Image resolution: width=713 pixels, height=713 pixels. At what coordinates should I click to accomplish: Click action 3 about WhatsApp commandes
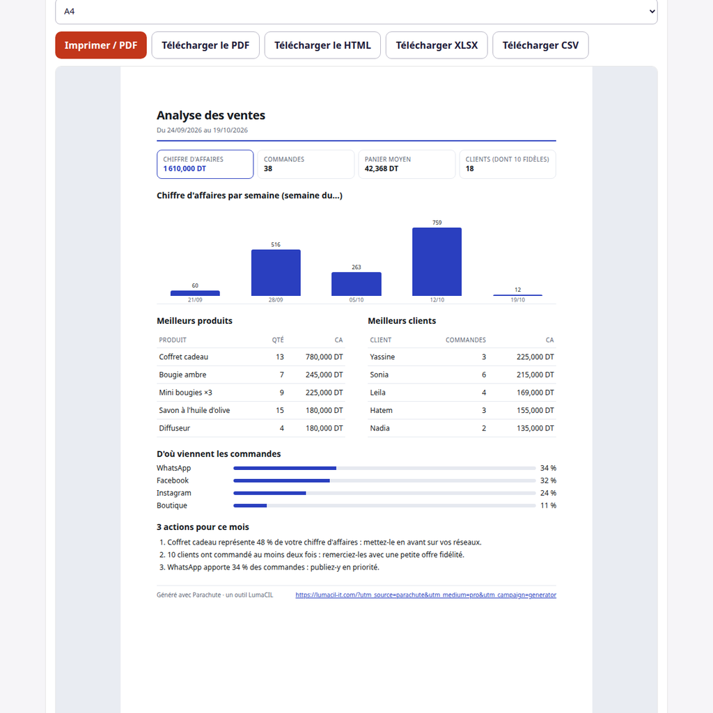click(x=273, y=567)
